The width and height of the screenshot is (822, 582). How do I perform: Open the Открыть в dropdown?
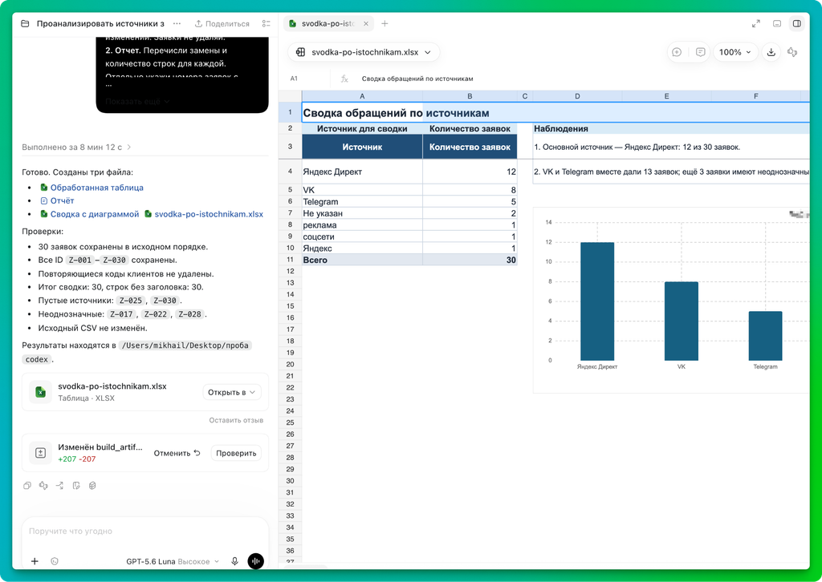click(232, 392)
